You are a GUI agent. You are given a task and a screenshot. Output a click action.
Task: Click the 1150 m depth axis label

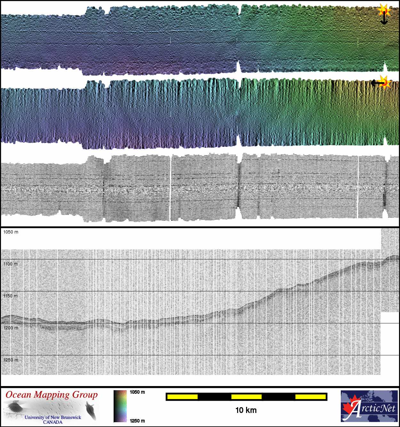point(11,296)
